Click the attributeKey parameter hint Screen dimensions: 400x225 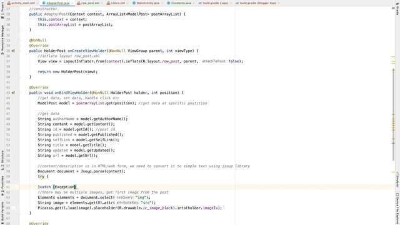pyautogui.click(x=127, y=202)
